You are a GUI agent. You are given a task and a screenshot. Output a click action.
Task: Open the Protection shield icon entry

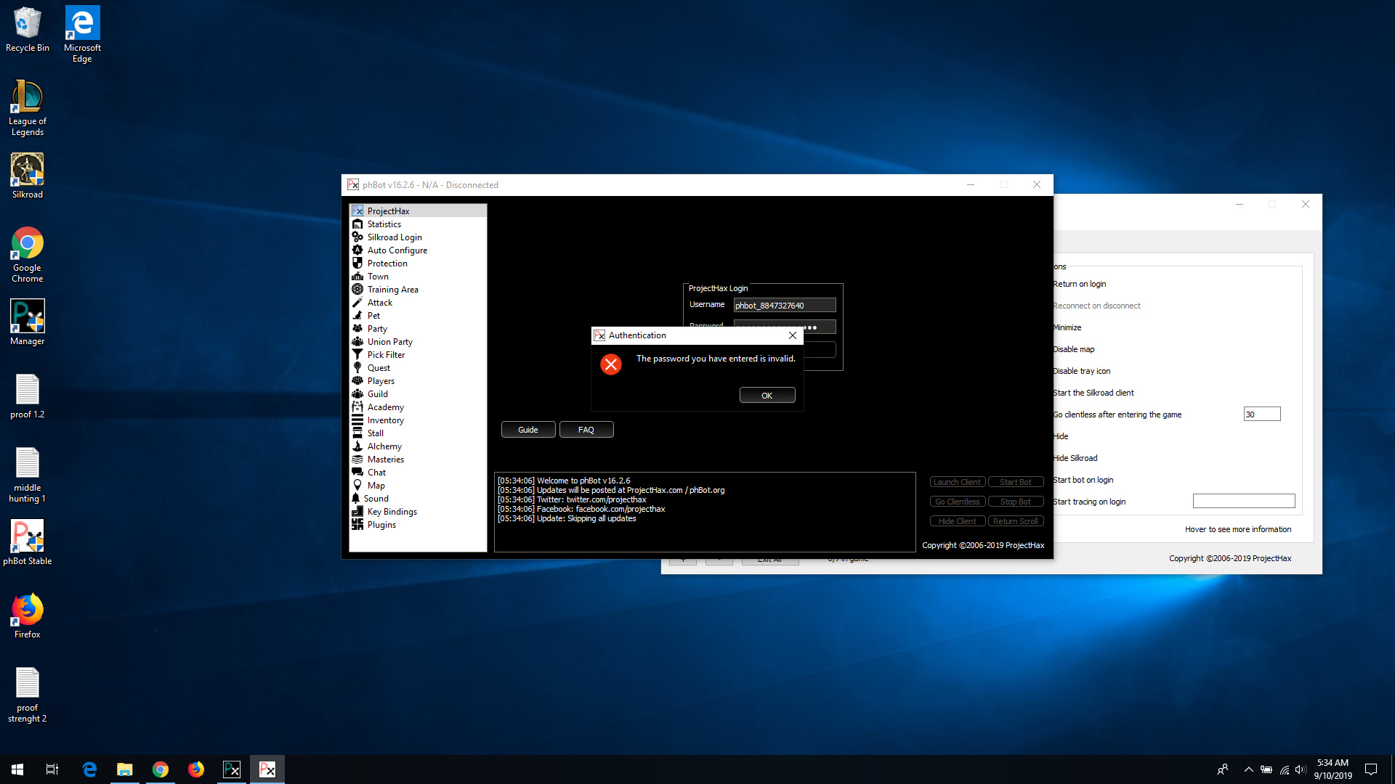(x=357, y=264)
